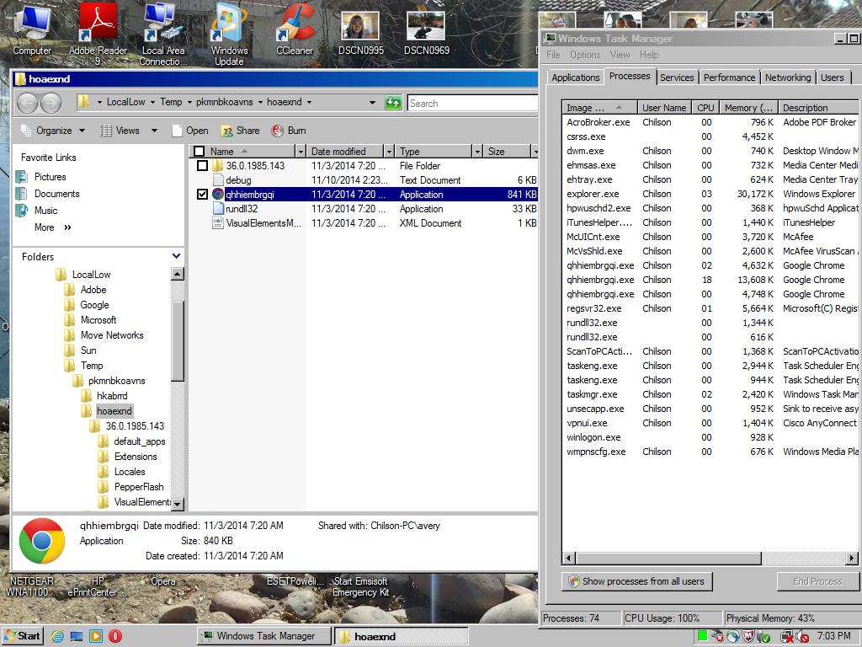Click the Explorer Forward arrow button
This screenshot has width=862, height=647.
(51, 102)
